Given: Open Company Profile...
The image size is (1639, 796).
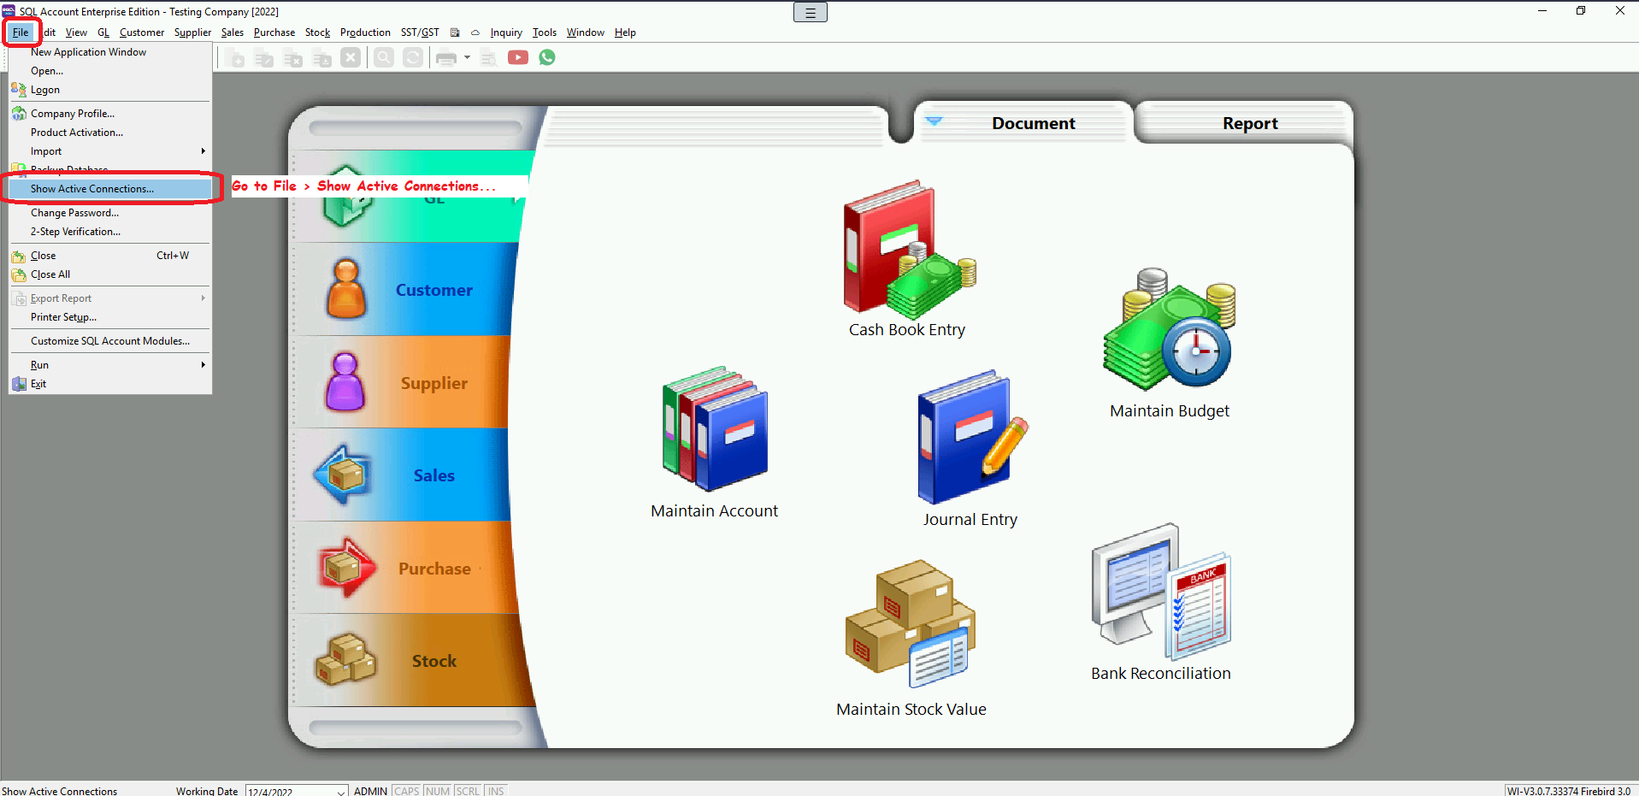Looking at the screenshot, I should tap(109, 114).
